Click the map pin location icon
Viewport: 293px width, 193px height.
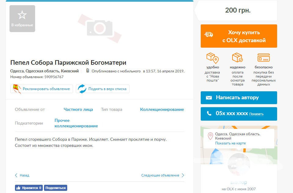[x=210, y=136]
